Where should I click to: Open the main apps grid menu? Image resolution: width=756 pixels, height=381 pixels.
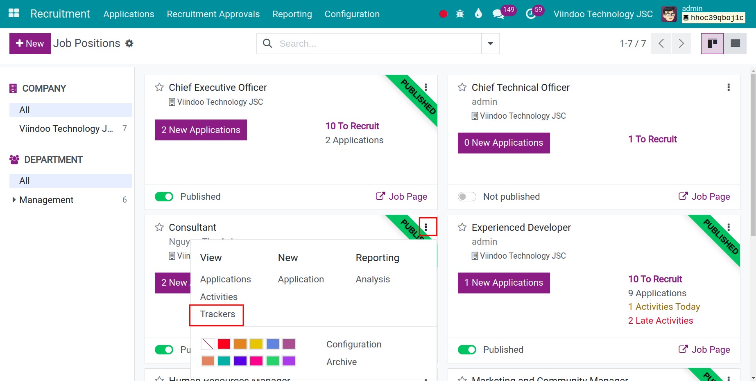(14, 14)
